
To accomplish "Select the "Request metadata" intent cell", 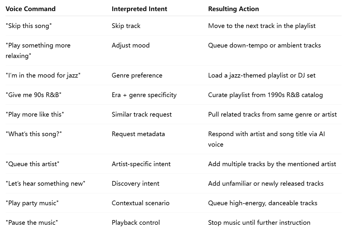I will 138,134.
